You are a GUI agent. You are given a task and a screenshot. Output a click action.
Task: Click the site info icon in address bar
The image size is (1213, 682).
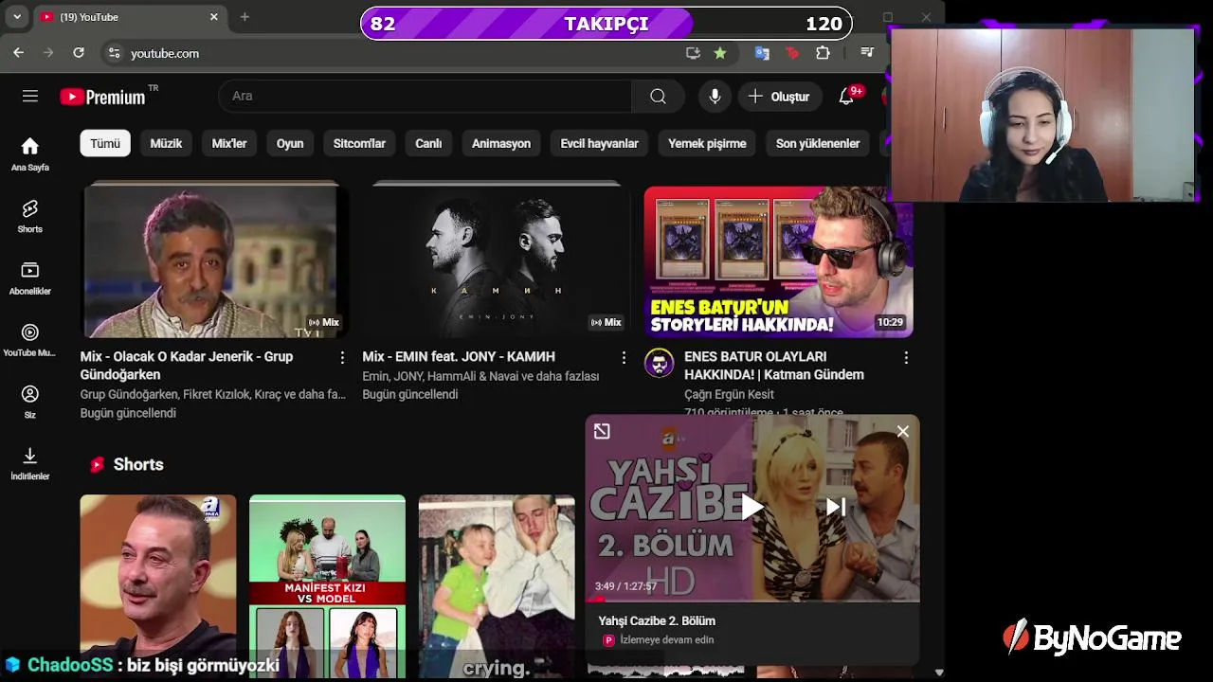[114, 53]
